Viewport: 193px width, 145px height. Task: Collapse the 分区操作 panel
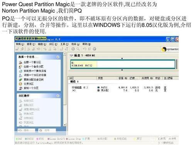coord(58,96)
